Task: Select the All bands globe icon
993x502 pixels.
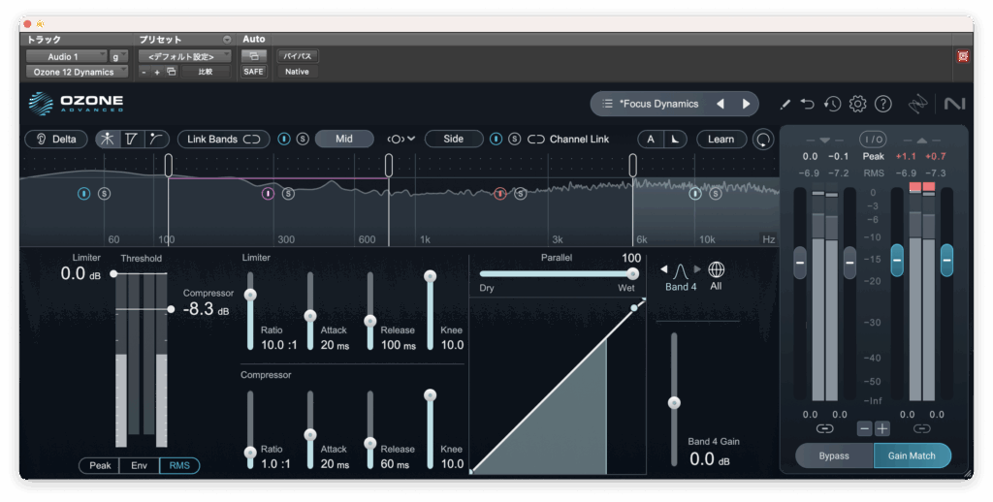Action: coord(717,270)
